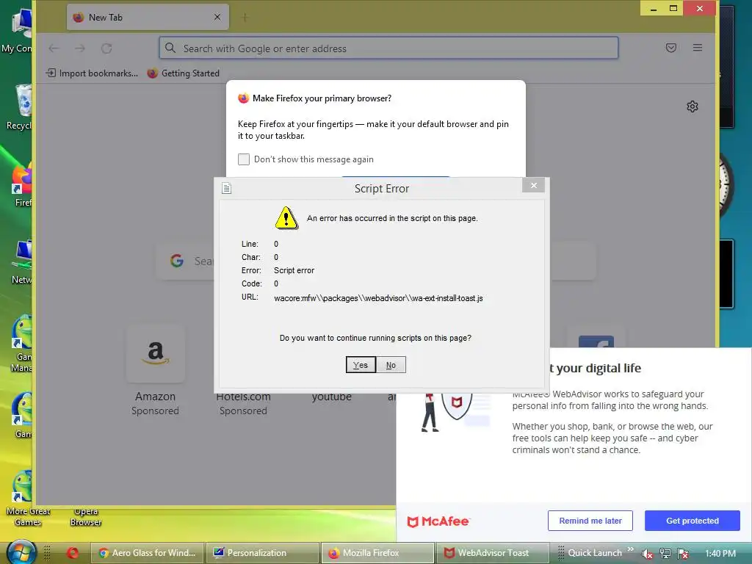Click the Action Center flag tray icon
752x564 pixels.
(x=683, y=554)
